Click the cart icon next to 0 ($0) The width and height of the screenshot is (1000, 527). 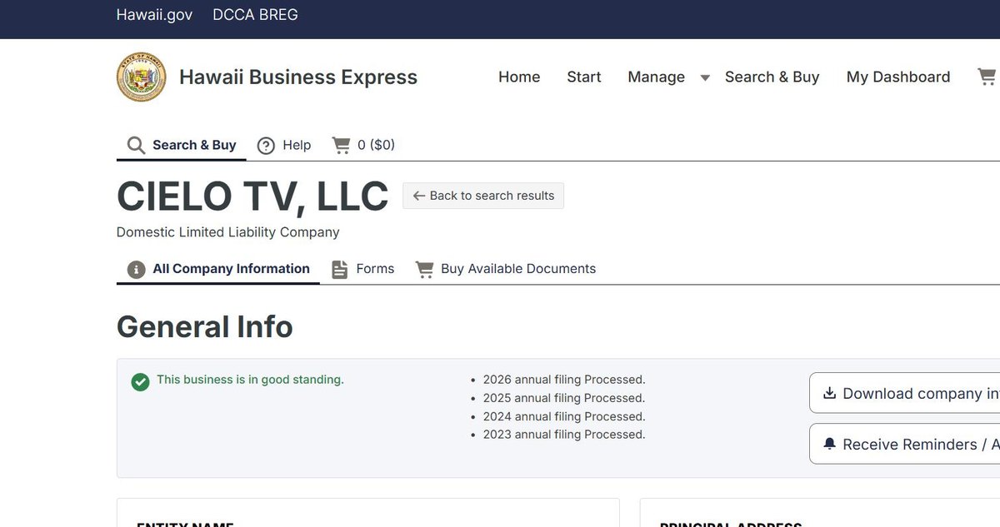[341, 145]
